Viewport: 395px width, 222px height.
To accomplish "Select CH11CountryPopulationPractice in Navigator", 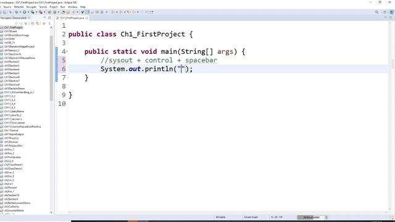I will pyautogui.click(x=22, y=126).
